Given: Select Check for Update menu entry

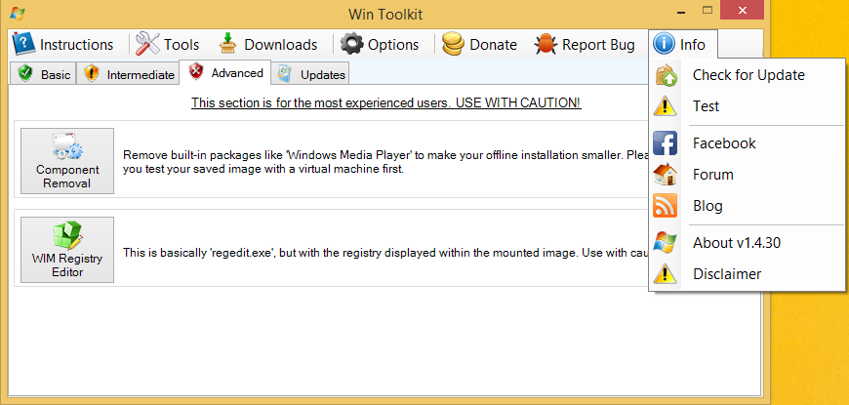Looking at the screenshot, I should [x=748, y=75].
